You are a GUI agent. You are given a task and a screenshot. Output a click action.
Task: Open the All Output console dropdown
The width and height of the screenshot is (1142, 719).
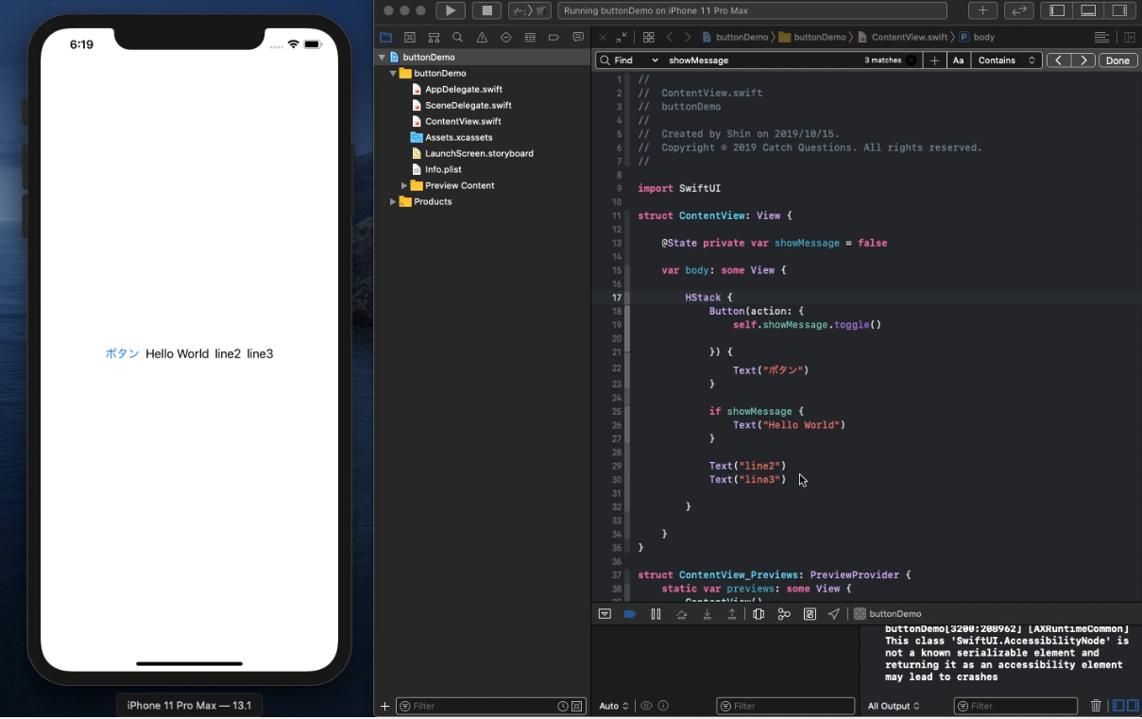click(894, 707)
